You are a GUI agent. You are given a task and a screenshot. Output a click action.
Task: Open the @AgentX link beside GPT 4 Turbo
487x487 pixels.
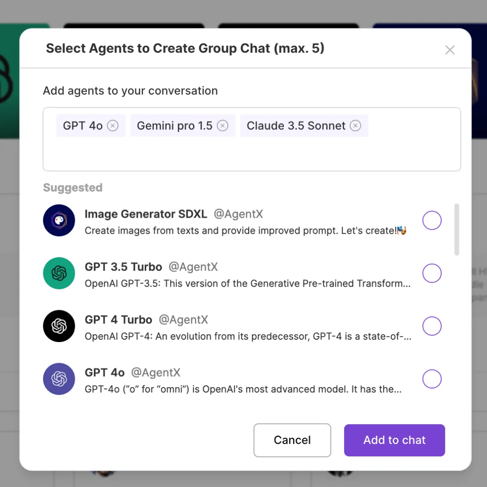point(183,320)
